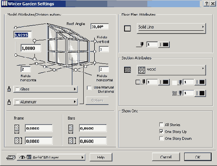Click the Frame width profile icon
217x166 pixels.
(17, 129)
